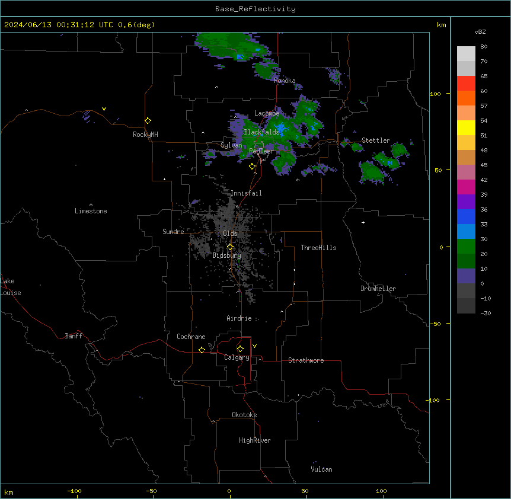Select the Lacombe city label

pyautogui.click(x=267, y=113)
